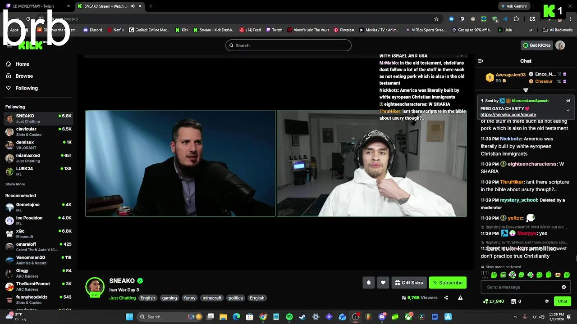This screenshot has width=577, height=324.
Task: Select the SNEAKO Stream Kick tab
Action: 109,6
